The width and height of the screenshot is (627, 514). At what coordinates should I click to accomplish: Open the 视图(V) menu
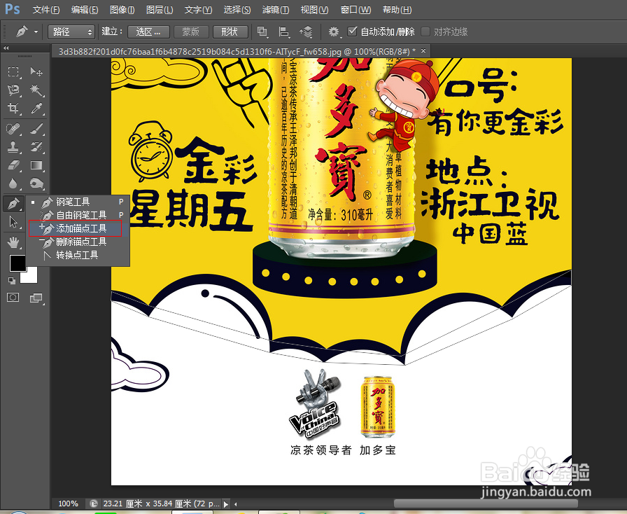[x=314, y=10]
